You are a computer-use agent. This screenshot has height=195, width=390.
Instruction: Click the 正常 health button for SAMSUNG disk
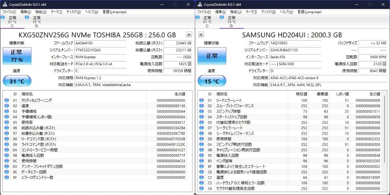(212, 56)
